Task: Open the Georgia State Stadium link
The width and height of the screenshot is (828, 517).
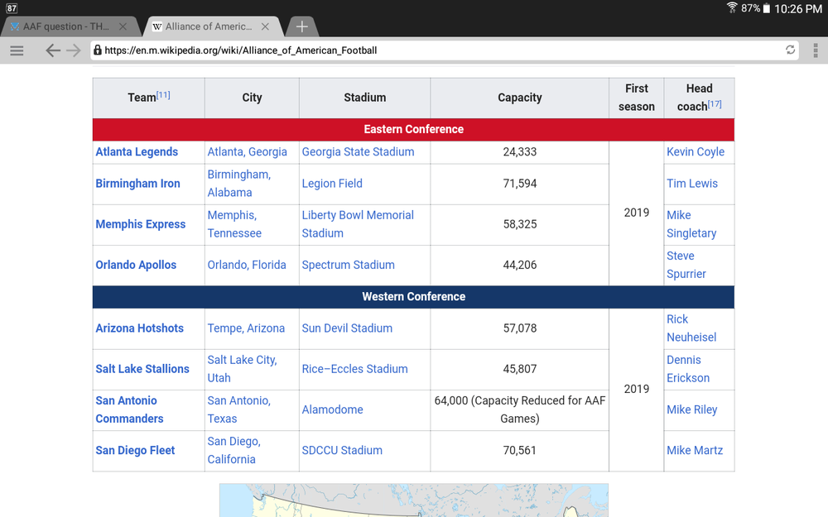Action: pyautogui.click(x=358, y=152)
